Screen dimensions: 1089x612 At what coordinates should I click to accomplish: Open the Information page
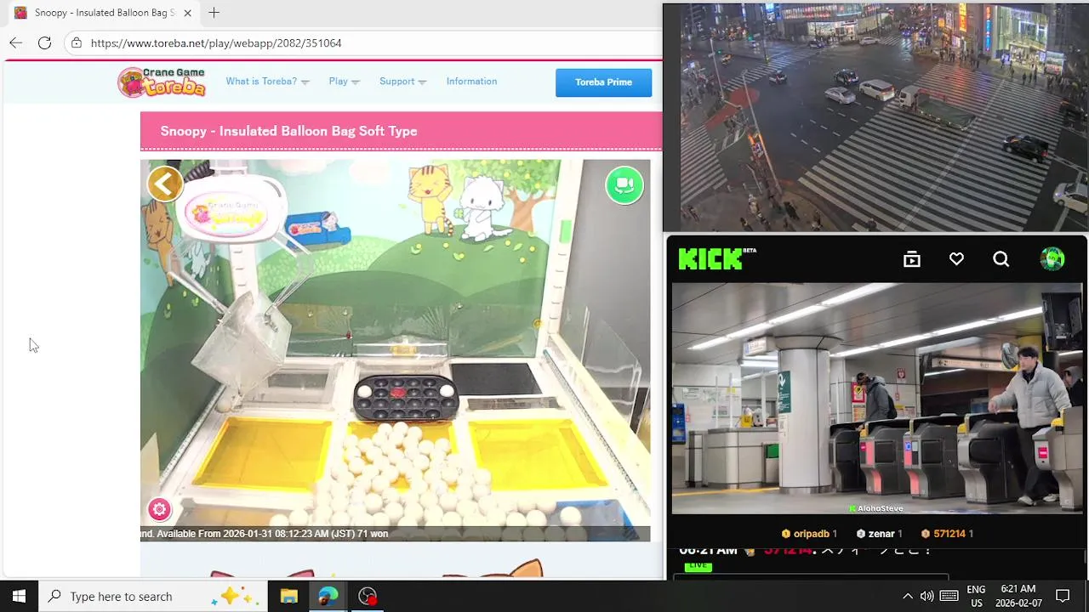click(x=471, y=82)
